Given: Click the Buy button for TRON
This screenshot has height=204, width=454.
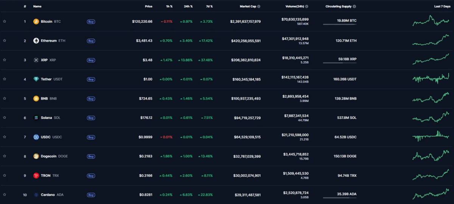Looking at the screenshot, I should (91, 176).
